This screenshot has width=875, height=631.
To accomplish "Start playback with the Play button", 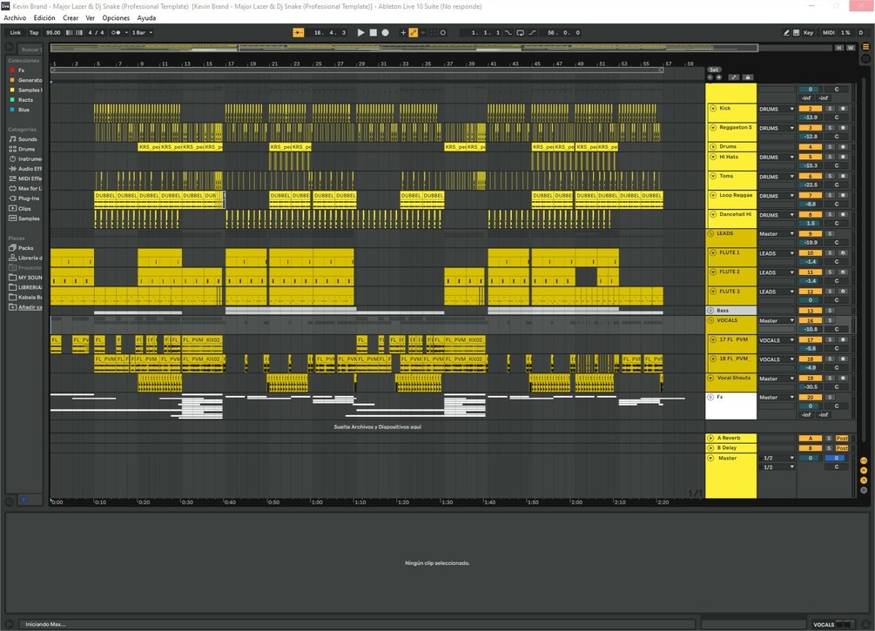I will [x=360, y=32].
